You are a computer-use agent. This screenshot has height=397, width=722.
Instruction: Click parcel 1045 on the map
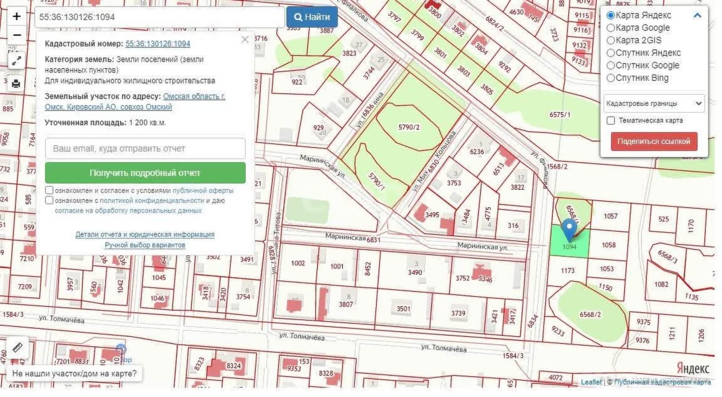[x=158, y=277]
